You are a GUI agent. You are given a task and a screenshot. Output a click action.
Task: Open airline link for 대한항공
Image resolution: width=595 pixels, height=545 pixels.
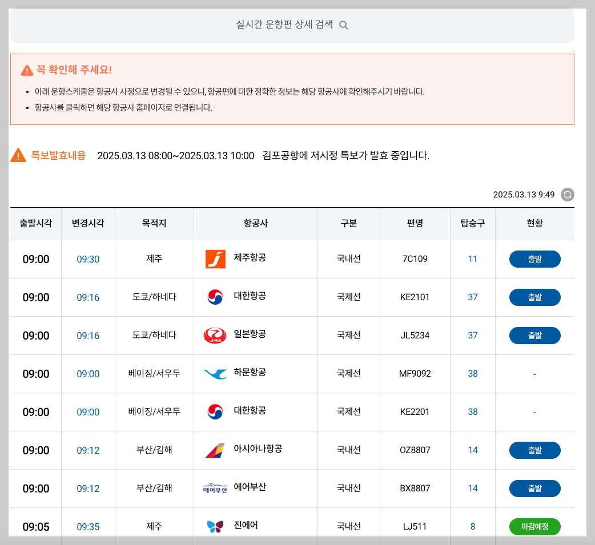coord(250,297)
